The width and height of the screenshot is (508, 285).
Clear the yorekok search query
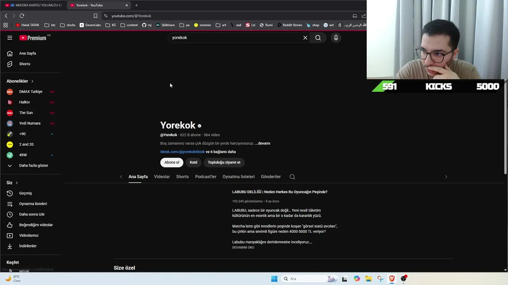click(x=305, y=38)
